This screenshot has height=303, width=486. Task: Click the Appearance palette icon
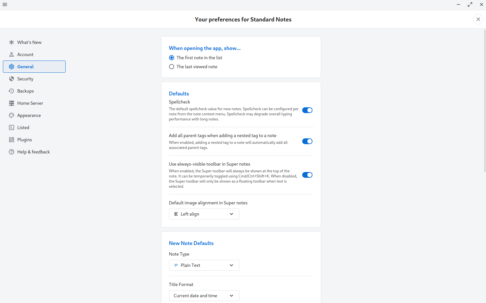pyautogui.click(x=12, y=115)
